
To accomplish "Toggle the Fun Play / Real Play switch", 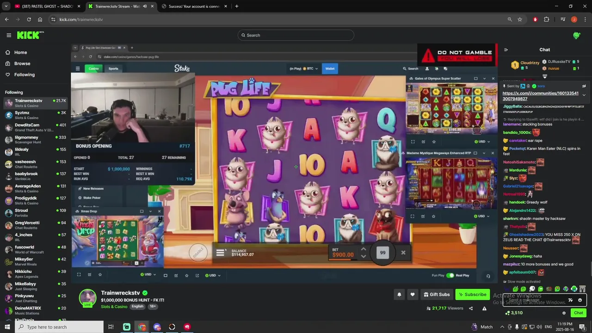I will click(x=450, y=275).
